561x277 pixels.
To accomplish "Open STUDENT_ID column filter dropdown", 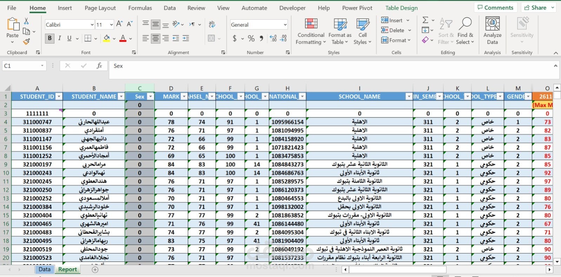I will click(59, 96).
